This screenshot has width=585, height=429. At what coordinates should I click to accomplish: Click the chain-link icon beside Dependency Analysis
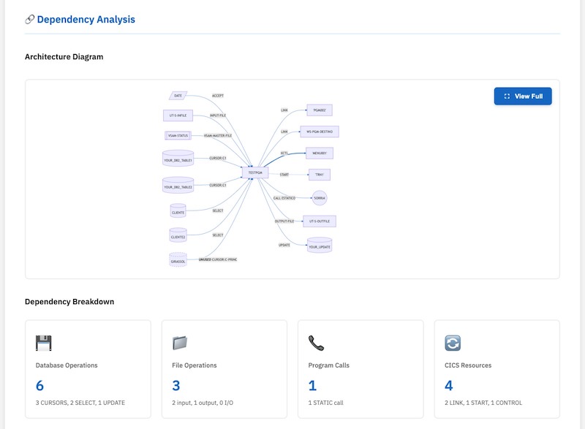click(x=28, y=20)
